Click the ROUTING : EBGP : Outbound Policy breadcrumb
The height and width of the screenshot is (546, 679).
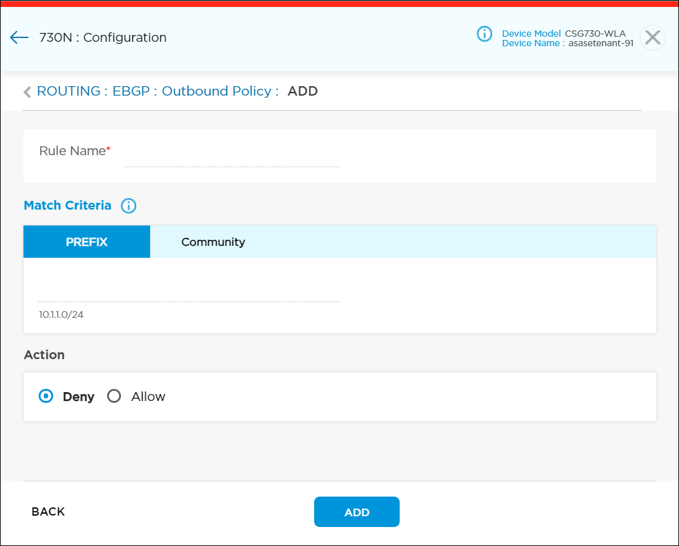click(155, 91)
